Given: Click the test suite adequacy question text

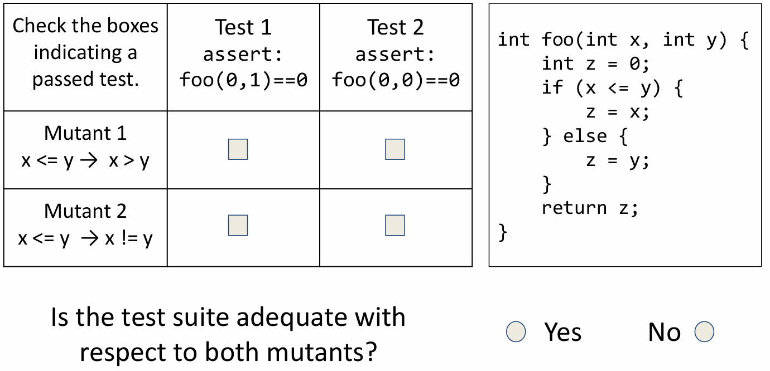Looking at the screenshot, I should 228,334.
